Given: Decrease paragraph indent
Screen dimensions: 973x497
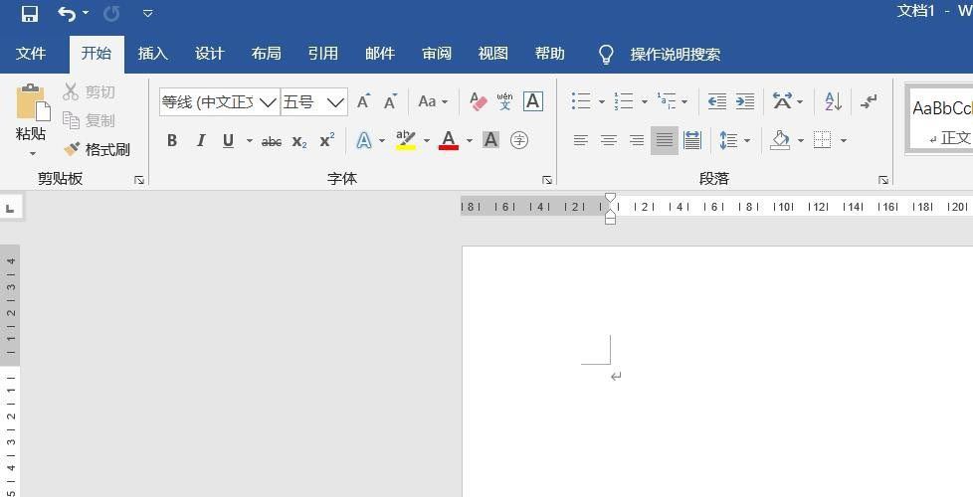Looking at the screenshot, I should (x=716, y=101).
